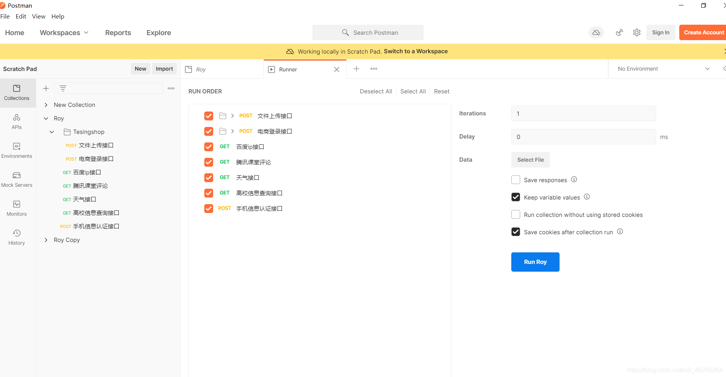Expand 电商登录接口 chevron in run order

(232, 131)
